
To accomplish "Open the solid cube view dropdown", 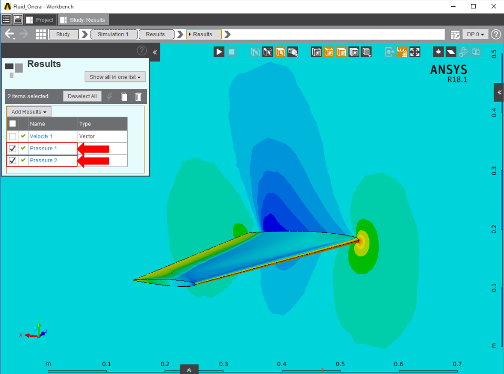I will (366, 51).
